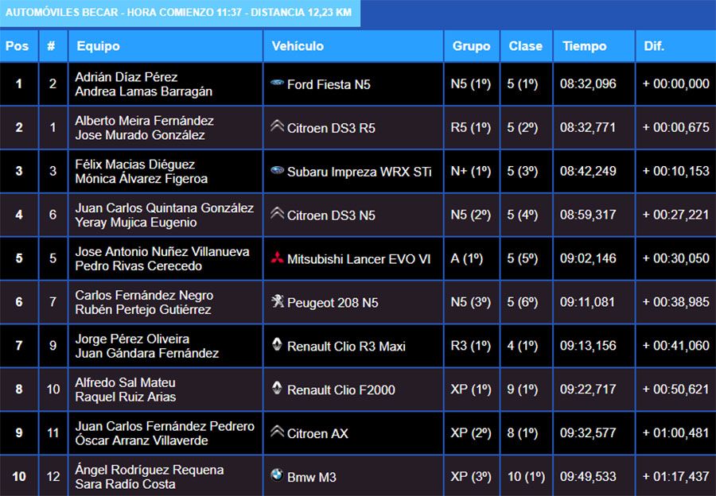Image resolution: width=716 pixels, height=496 pixels.
Task: Sort by the Pos column header
Action: point(17,46)
